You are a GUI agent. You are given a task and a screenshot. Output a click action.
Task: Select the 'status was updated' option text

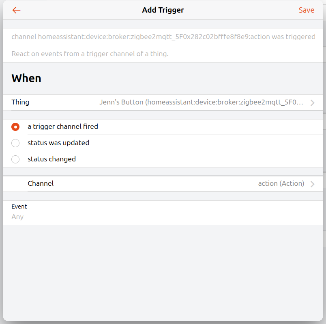(58, 143)
